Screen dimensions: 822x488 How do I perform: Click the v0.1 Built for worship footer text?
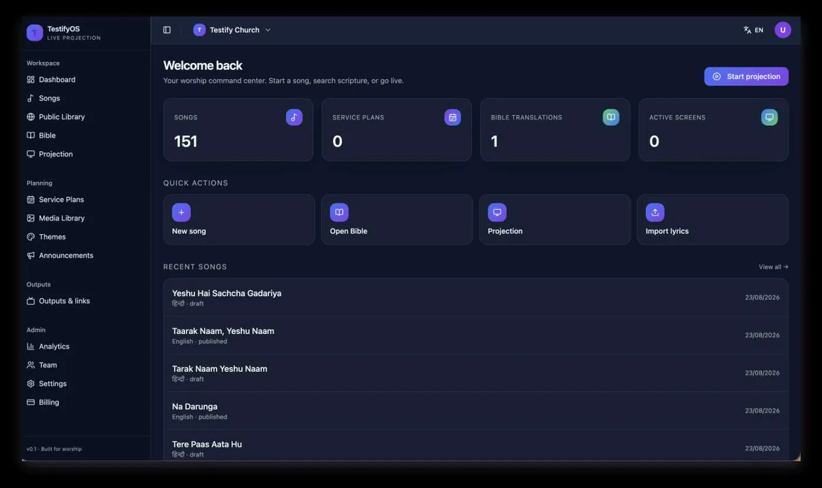(x=54, y=449)
